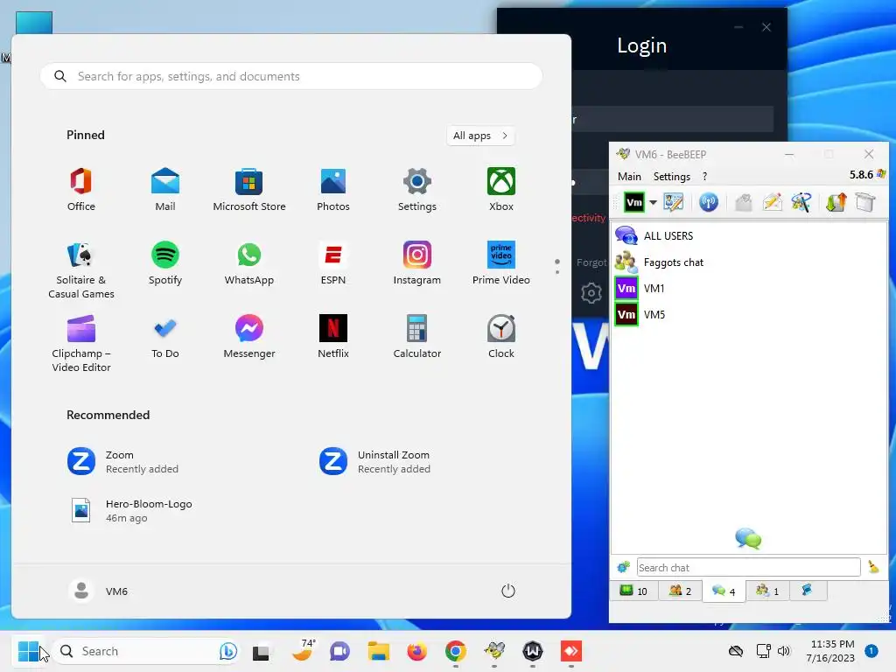
Task: Click the VM6 status avatar in BeeBEEP toolbar
Action: (633, 202)
